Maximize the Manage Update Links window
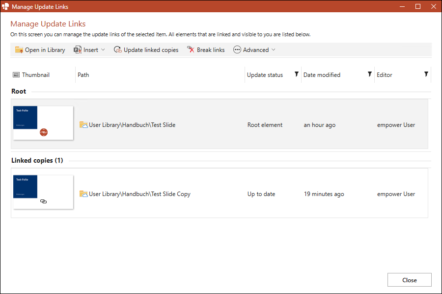This screenshot has height=294, width=442. tap(418, 6)
